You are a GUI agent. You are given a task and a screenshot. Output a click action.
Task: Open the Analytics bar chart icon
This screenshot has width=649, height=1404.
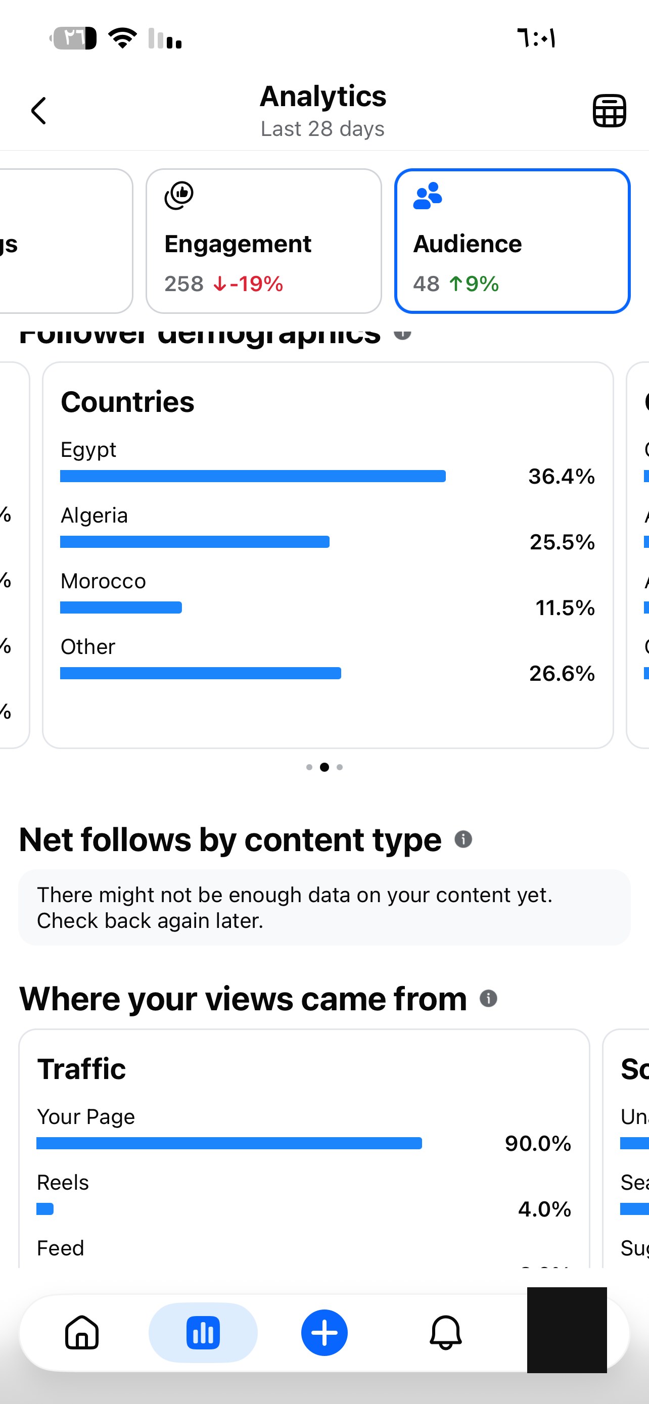click(x=203, y=1333)
